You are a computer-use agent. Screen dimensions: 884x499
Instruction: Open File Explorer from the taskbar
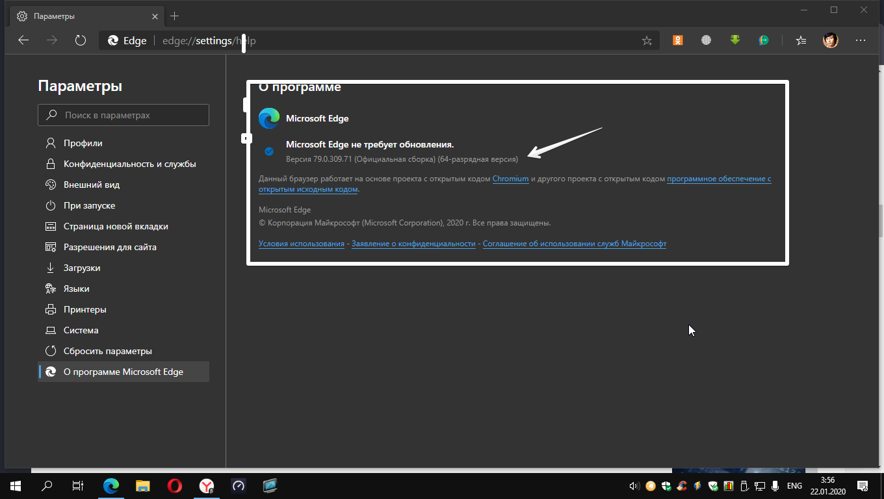[143, 485]
